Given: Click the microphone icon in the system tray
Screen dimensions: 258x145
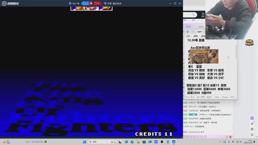Looking at the screenshot, I should [229, 142].
